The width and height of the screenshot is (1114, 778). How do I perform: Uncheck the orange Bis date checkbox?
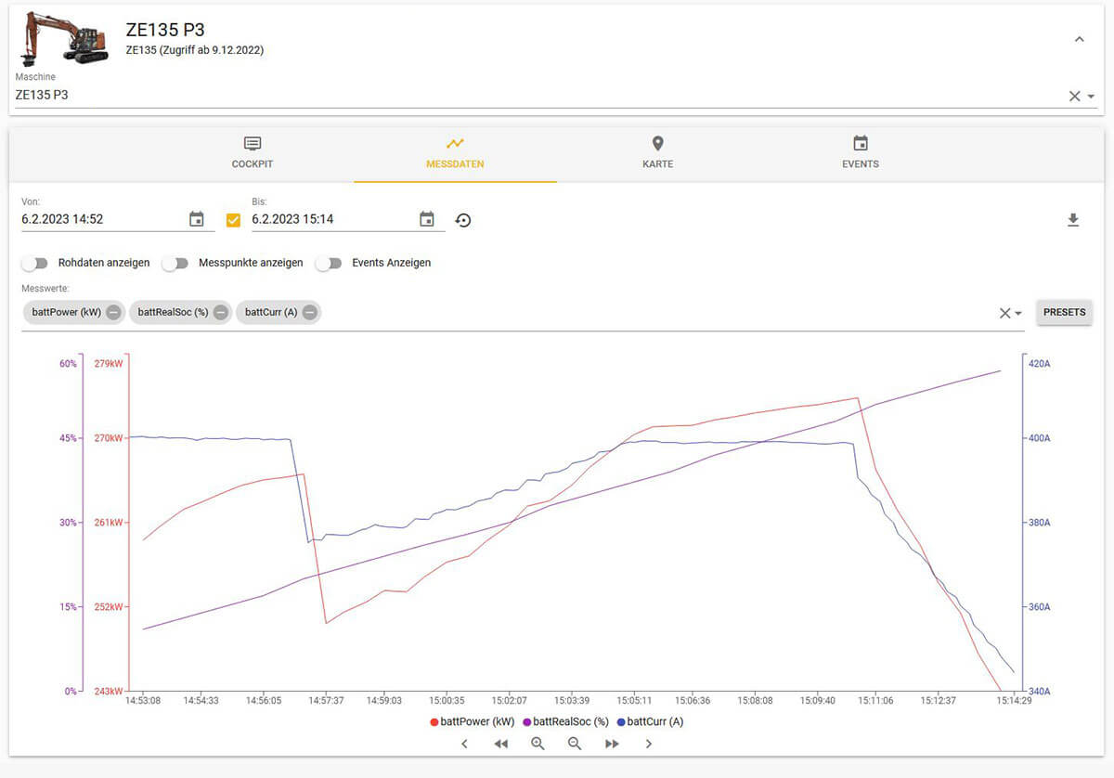pyautogui.click(x=233, y=220)
